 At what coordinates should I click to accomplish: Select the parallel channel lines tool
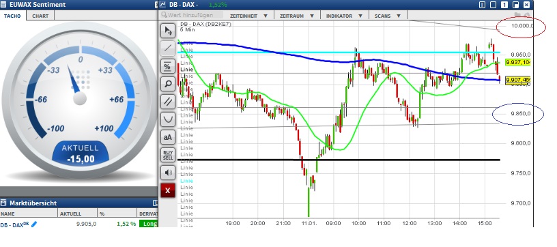[168, 102]
